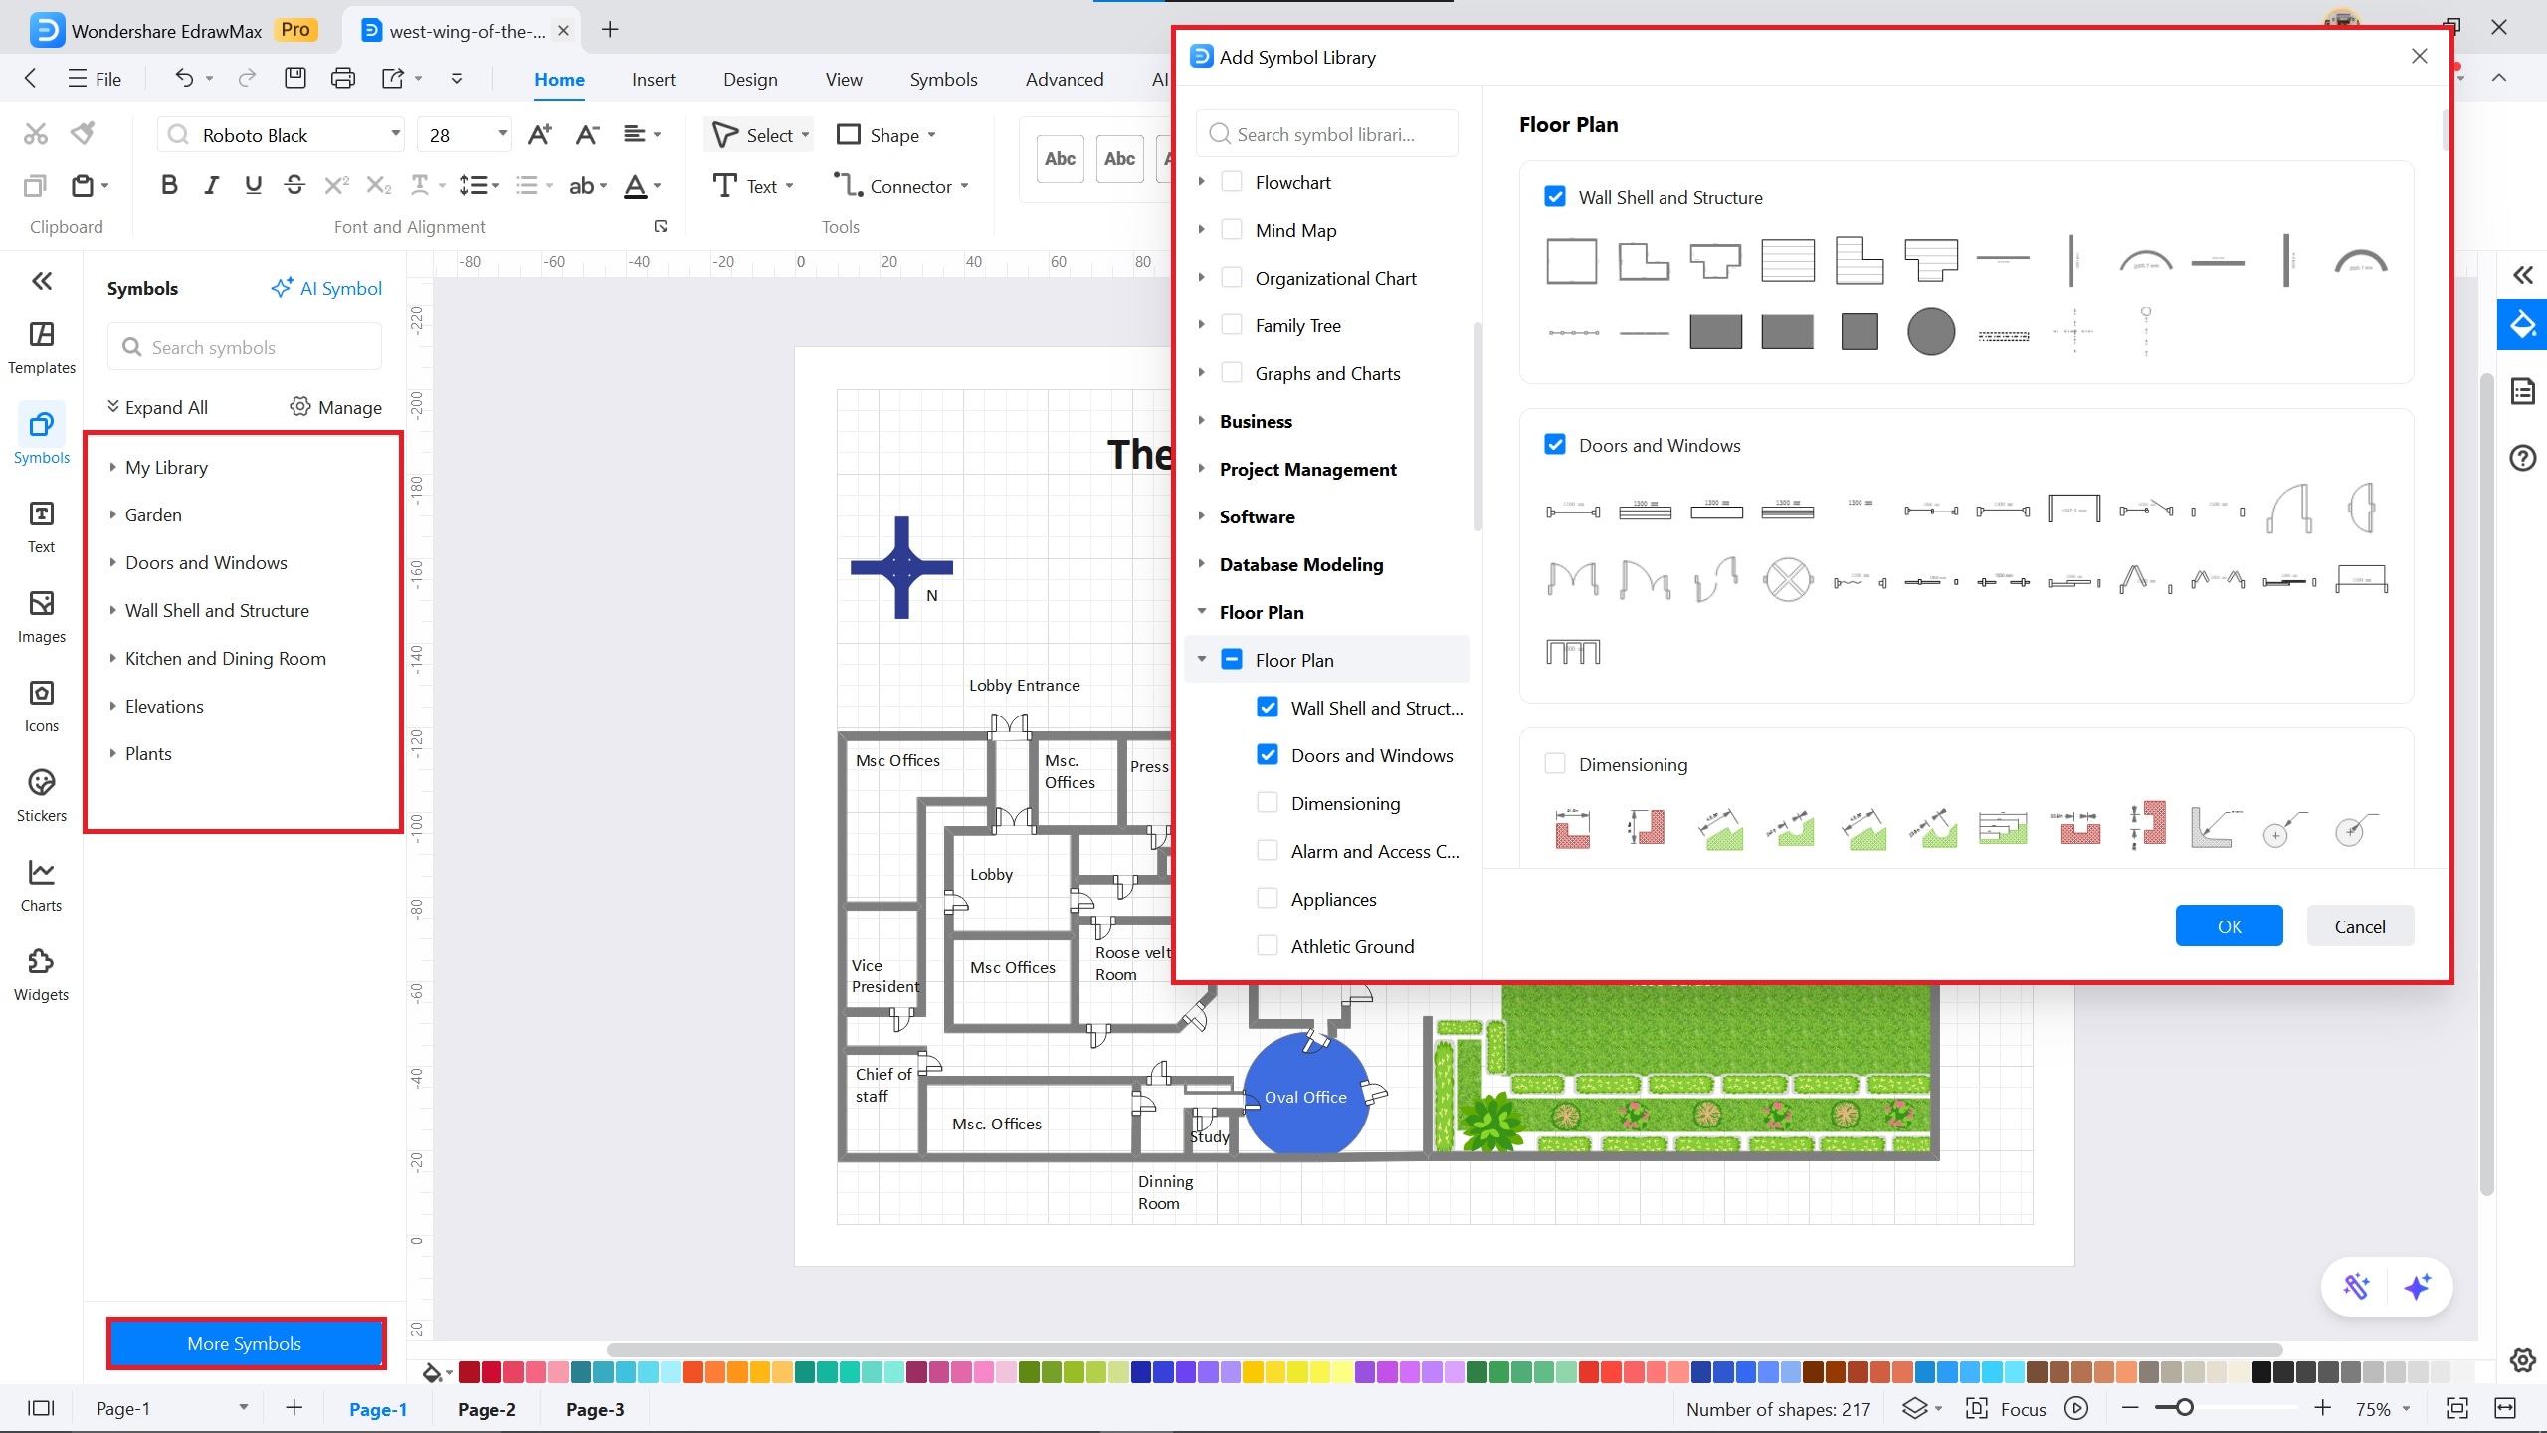Click the More Symbols button
This screenshot has width=2547, height=1433.
[x=245, y=1343]
